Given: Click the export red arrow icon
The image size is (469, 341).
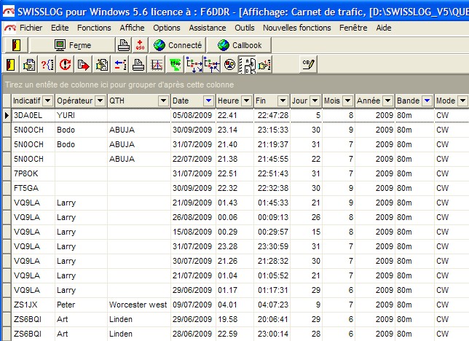Looking at the screenshot, I should tap(84, 64).
